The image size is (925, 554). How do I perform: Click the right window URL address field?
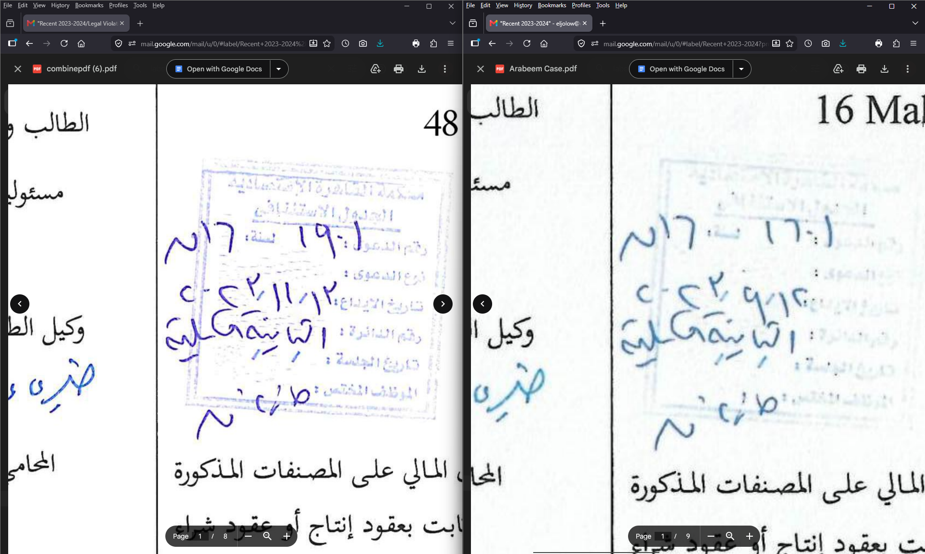click(x=684, y=43)
